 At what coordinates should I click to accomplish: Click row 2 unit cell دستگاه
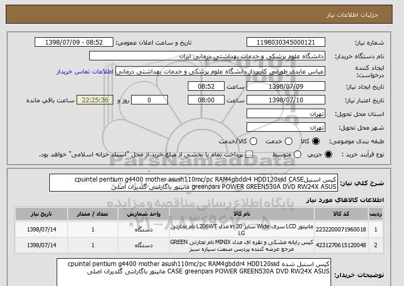144,245
